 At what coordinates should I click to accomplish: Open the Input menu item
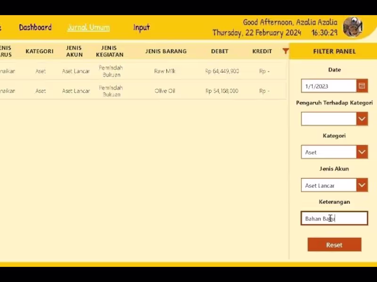point(141,28)
